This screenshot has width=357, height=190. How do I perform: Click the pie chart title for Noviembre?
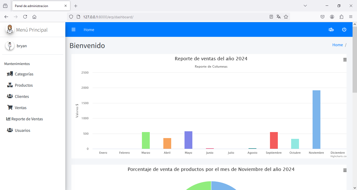(211, 169)
